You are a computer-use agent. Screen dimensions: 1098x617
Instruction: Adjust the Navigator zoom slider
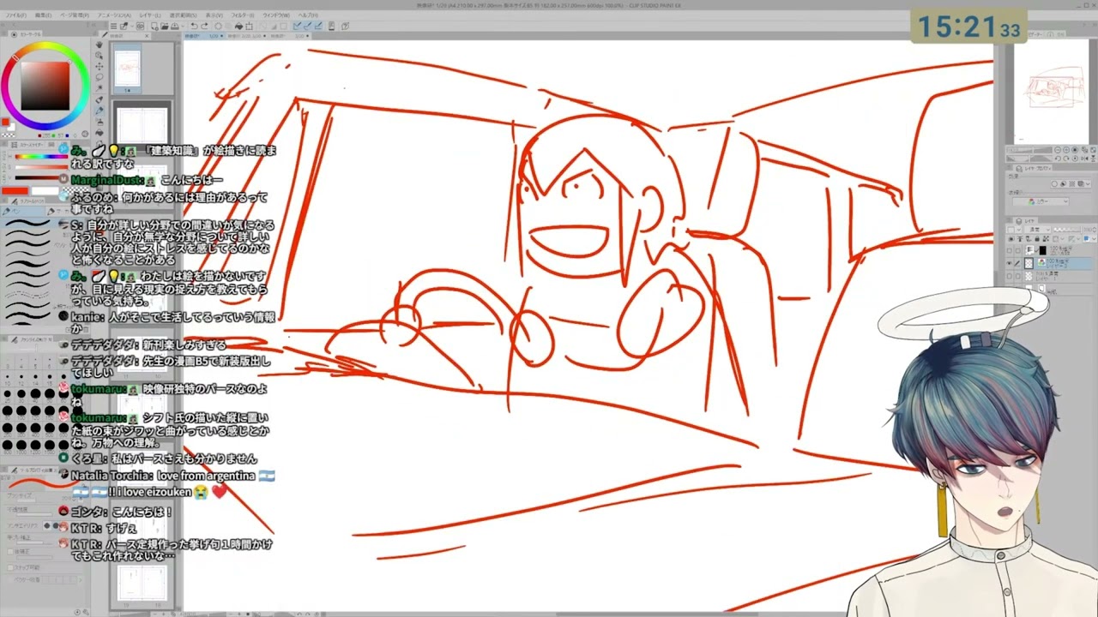[x=1029, y=150]
